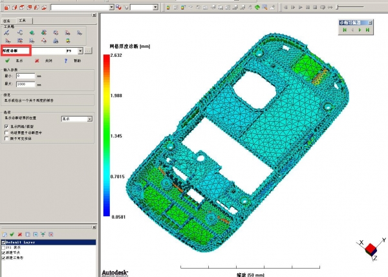
Task: Go to next diagnostic in navigator window
Action: click(x=360, y=30)
